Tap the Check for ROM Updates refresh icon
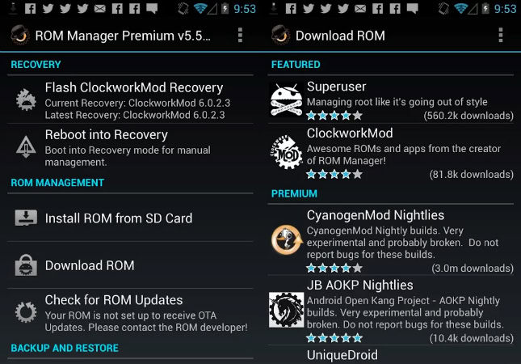Image resolution: width=521 pixels, height=364 pixels. pyautogui.click(x=26, y=312)
